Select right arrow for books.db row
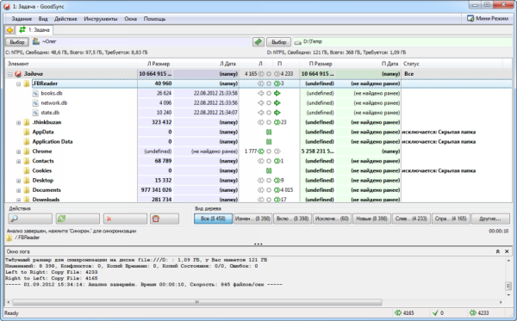This screenshot has height=321, width=517. [277, 93]
